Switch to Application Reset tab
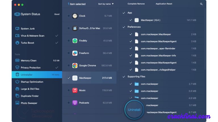 click(164, 4)
